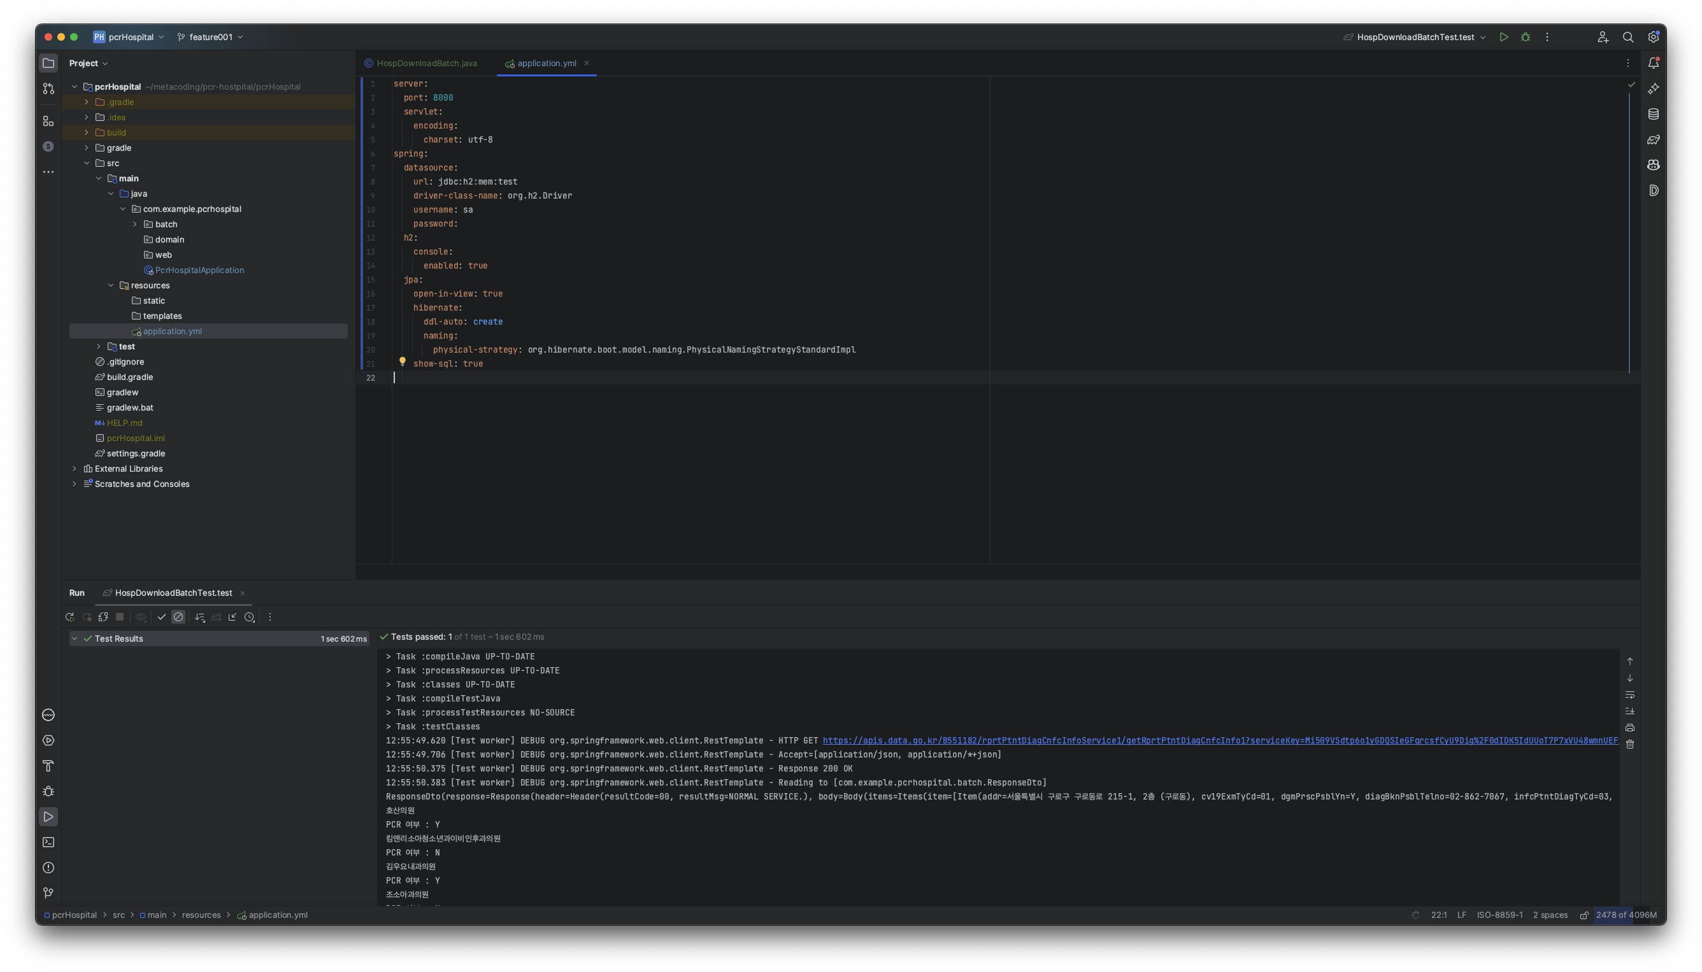Expand the batch package folder

[x=135, y=224]
